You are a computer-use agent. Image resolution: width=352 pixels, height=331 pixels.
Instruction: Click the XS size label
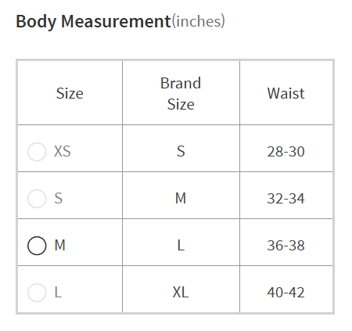[63, 151]
